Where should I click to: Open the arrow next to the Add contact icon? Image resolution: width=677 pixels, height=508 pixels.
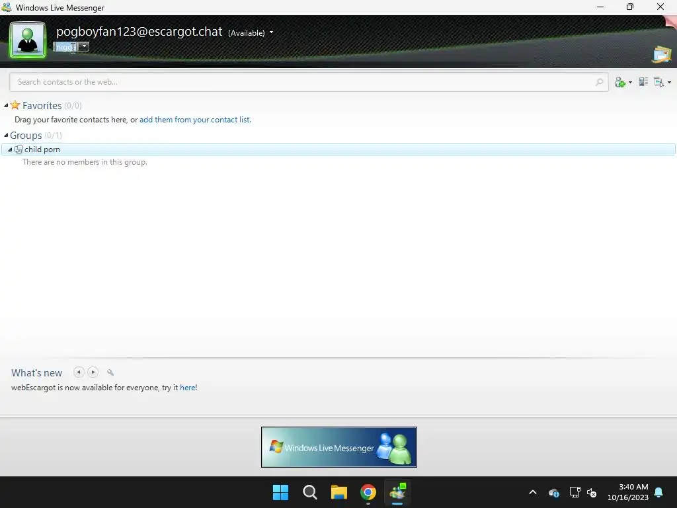[x=630, y=83]
